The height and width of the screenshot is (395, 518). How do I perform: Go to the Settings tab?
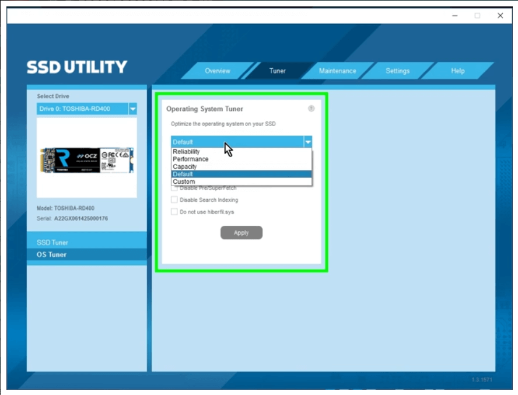pyautogui.click(x=397, y=71)
